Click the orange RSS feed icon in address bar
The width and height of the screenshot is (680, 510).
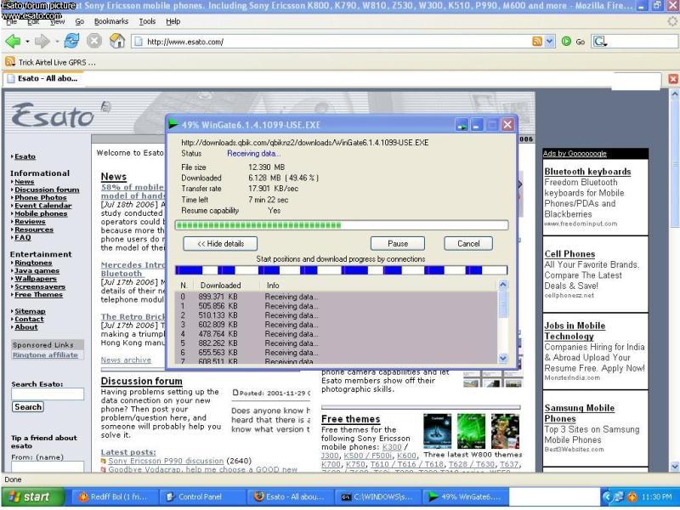(x=537, y=41)
